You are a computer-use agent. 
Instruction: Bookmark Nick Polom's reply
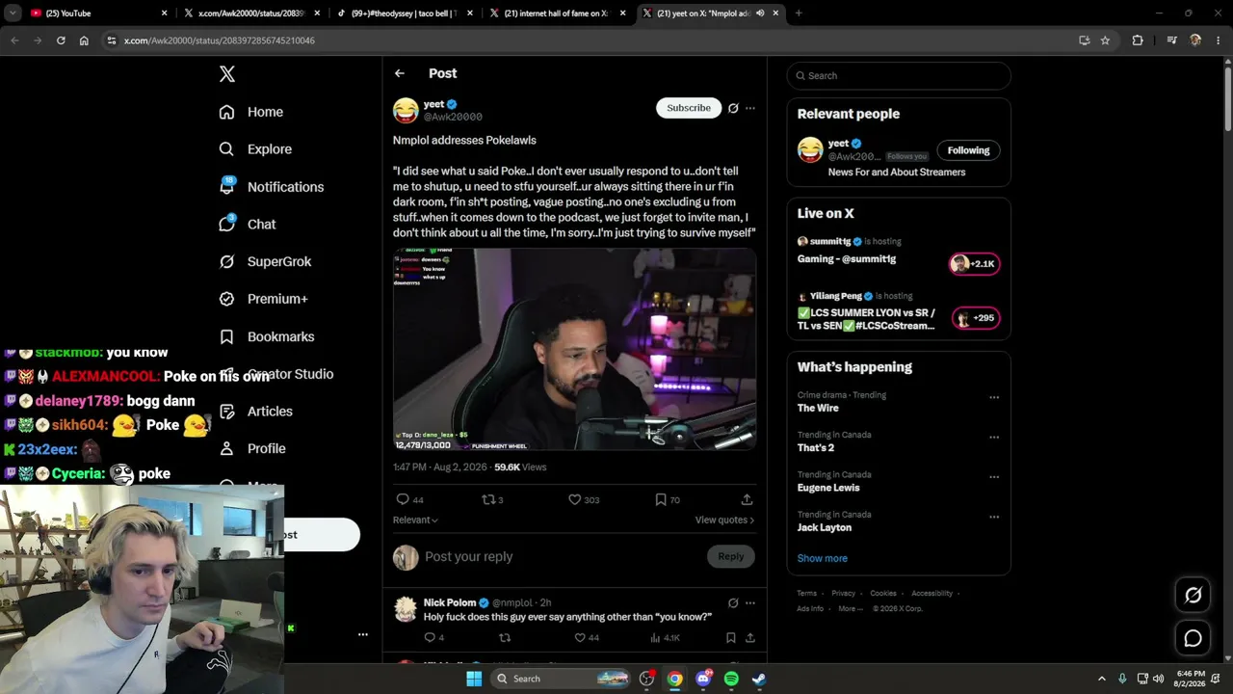(731, 637)
